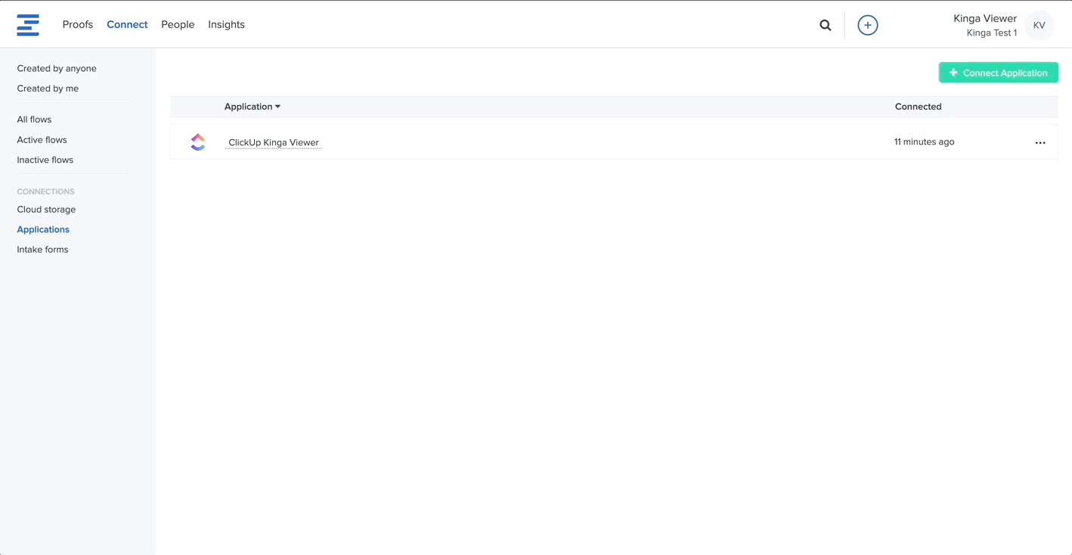Click the PageProof logo icon
Screen dimensions: 1072x555
click(28, 25)
